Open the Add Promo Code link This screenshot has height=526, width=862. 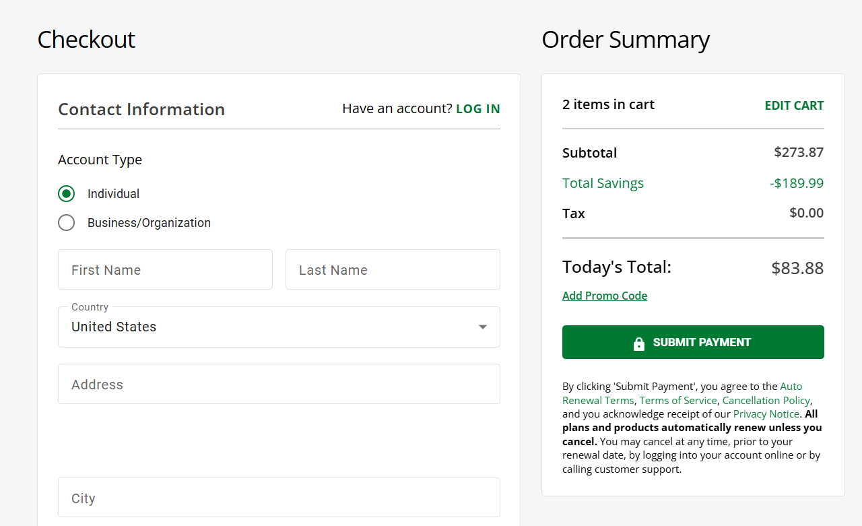[605, 296]
